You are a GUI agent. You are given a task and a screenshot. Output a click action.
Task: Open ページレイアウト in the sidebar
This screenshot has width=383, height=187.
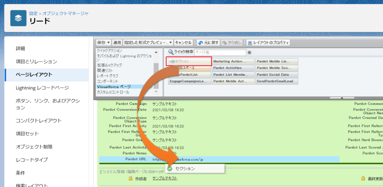(x=46, y=75)
